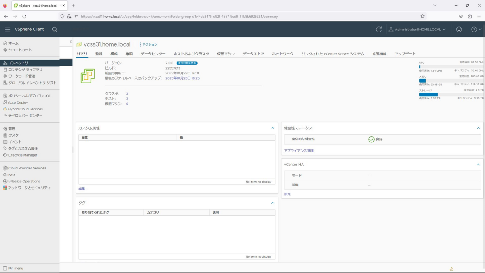
Task: Click the 仮想マシン count link
Action: (127, 104)
